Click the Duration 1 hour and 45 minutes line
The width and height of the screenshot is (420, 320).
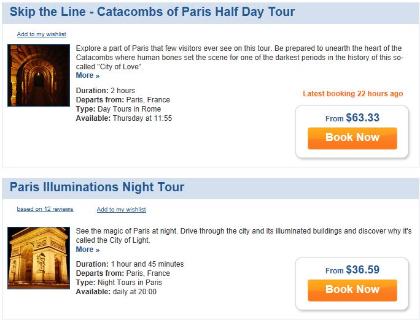pyautogui.click(x=130, y=264)
